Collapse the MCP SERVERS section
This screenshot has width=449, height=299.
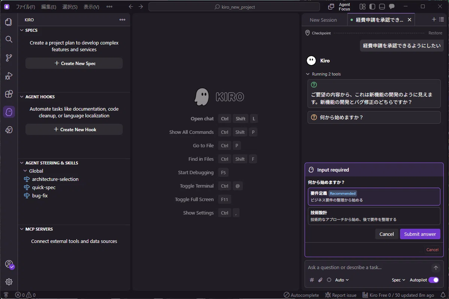(22, 229)
